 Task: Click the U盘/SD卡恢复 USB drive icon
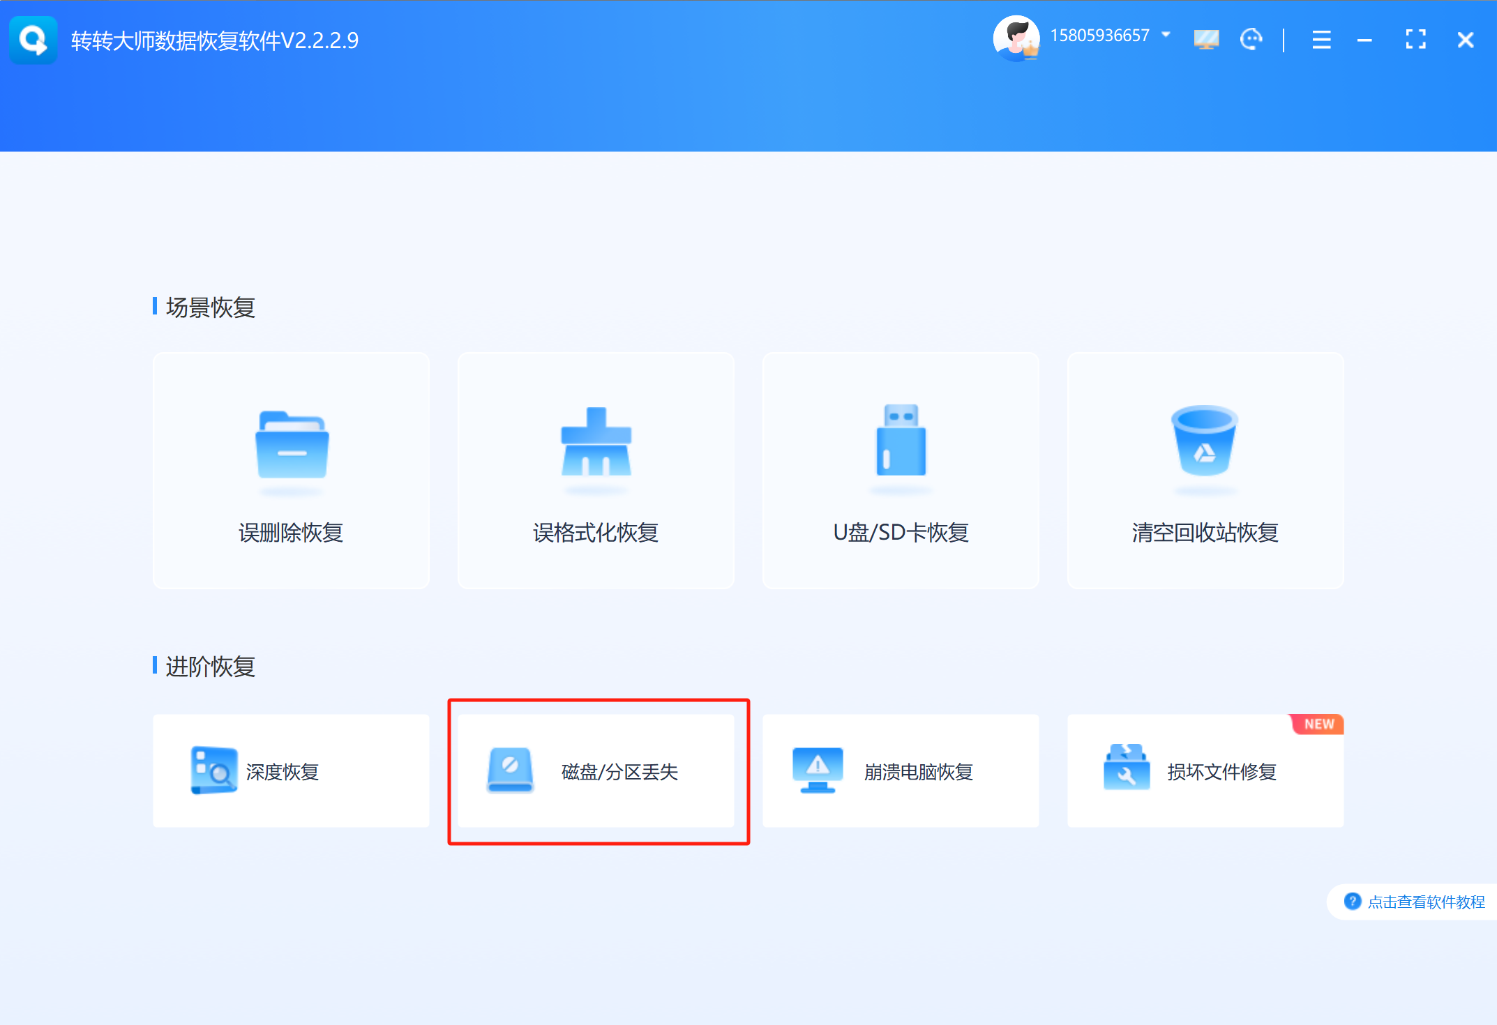point(901,445)
